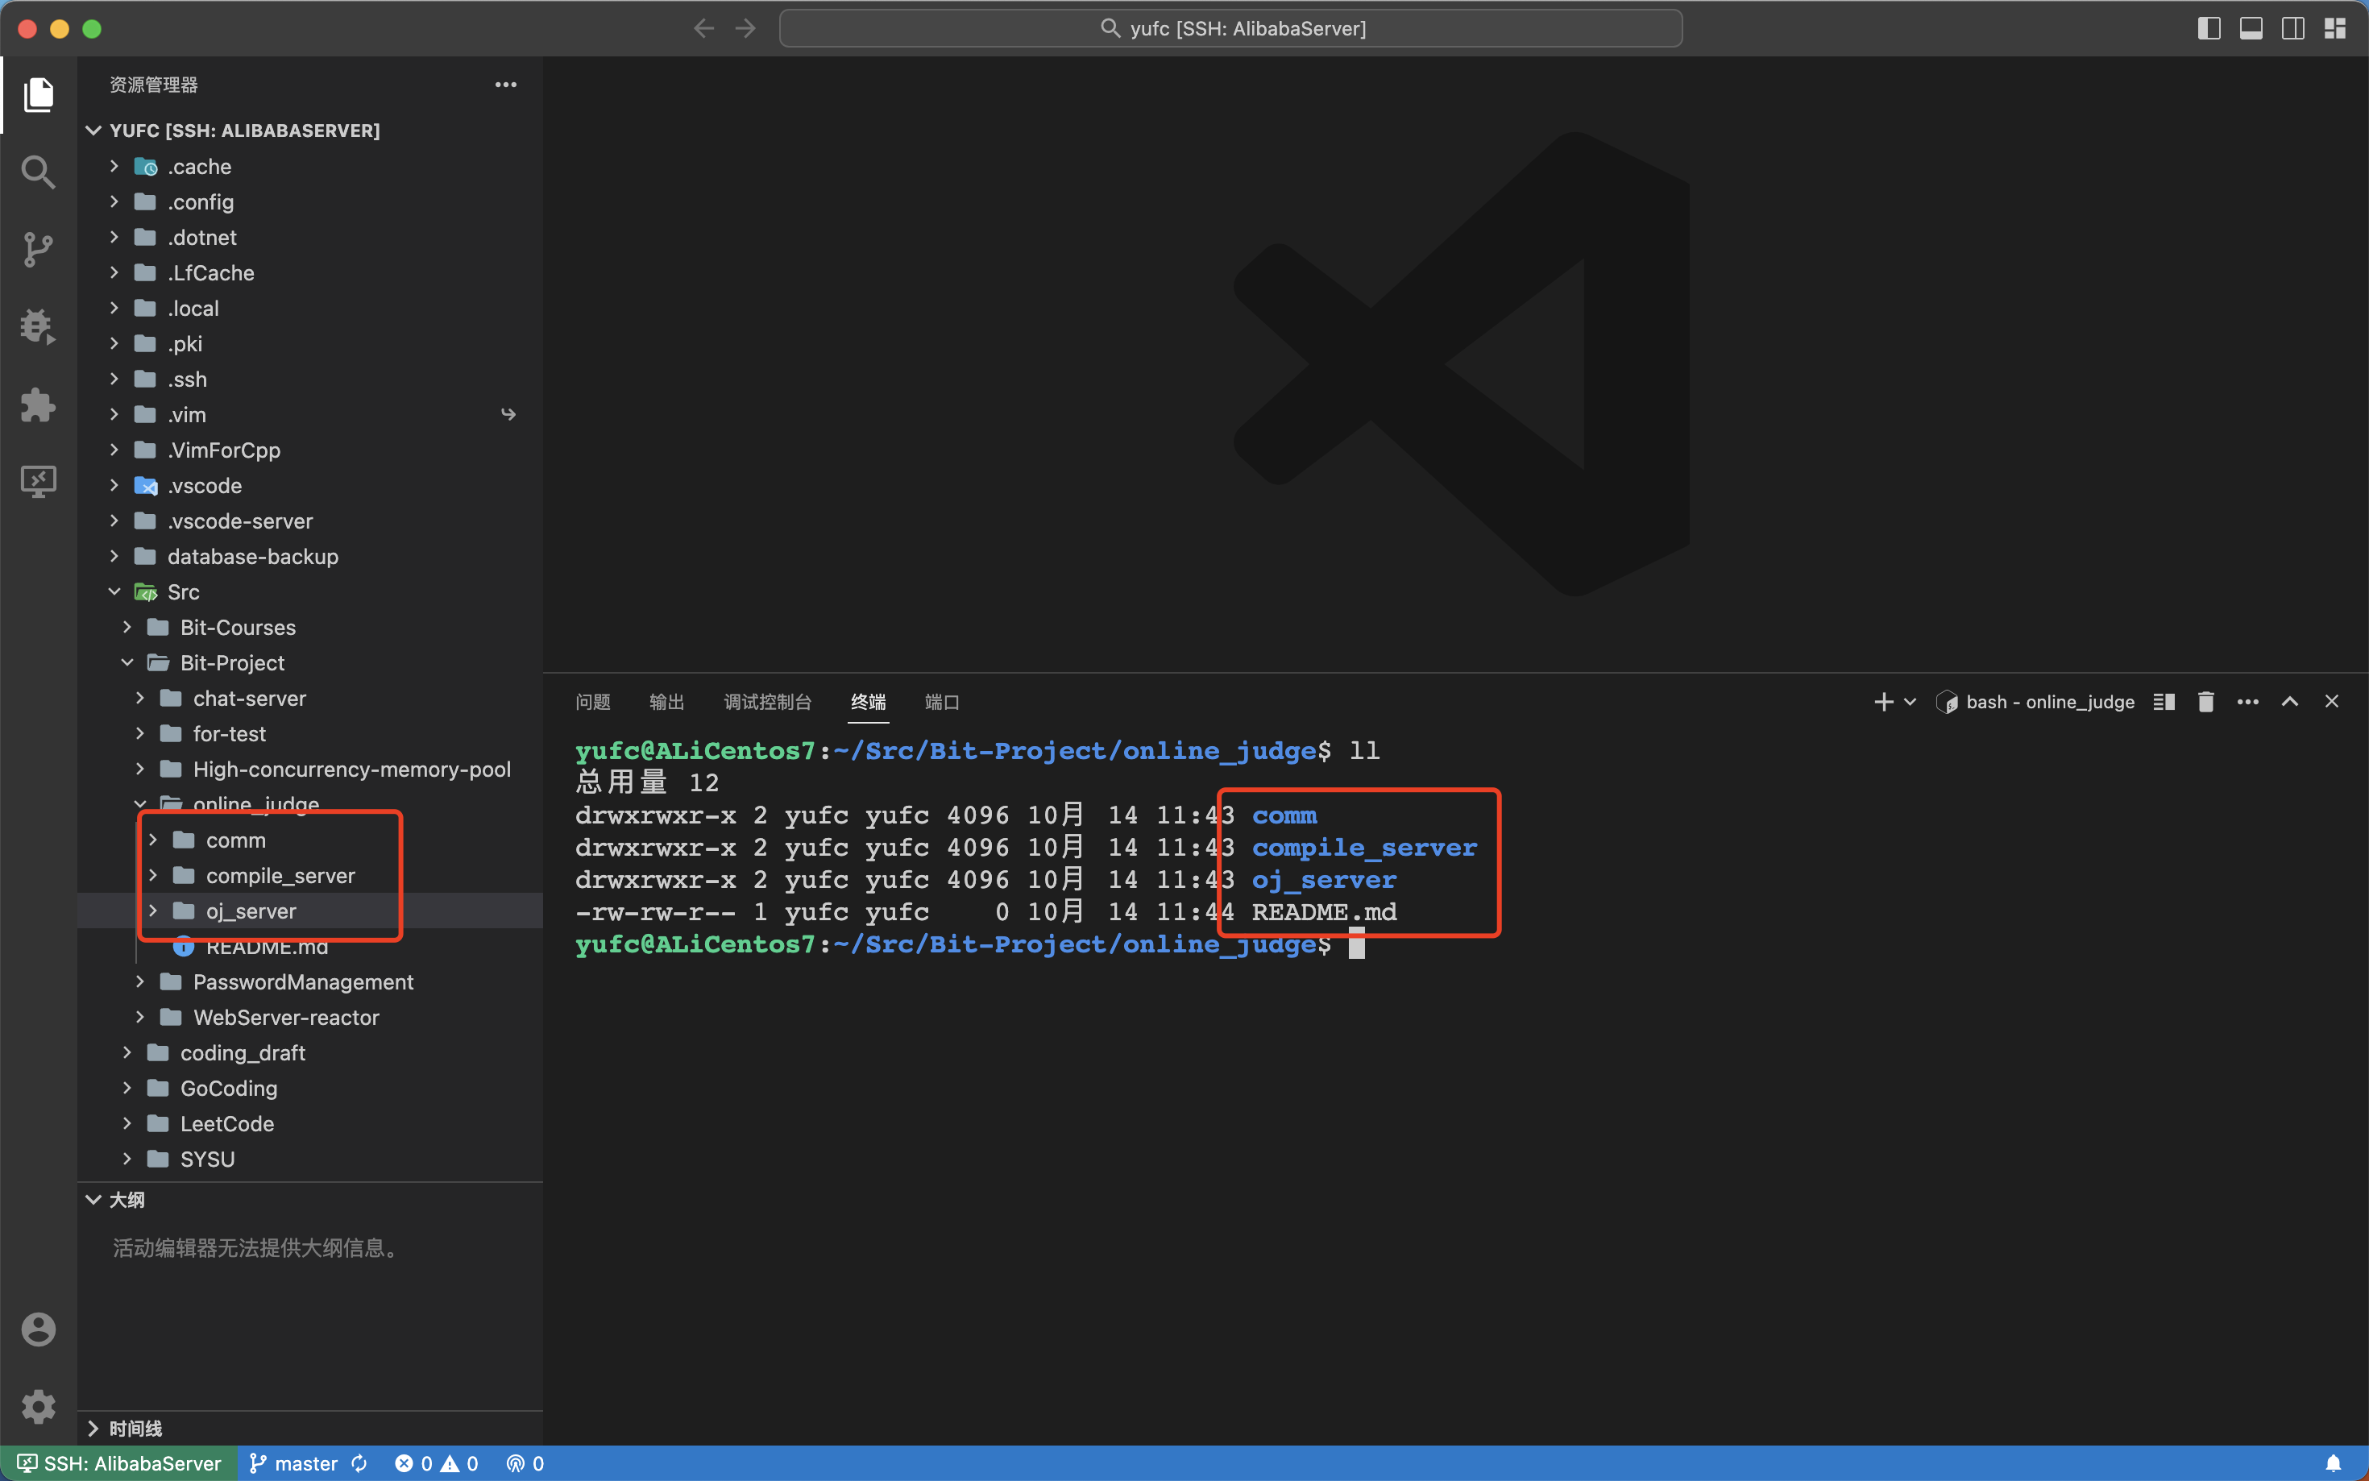Click SSH: AlibabaServer remote status indicator

pyautogui.click(x=119, y=1463)
